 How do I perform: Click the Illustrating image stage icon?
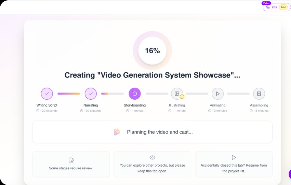click(177, 94)
